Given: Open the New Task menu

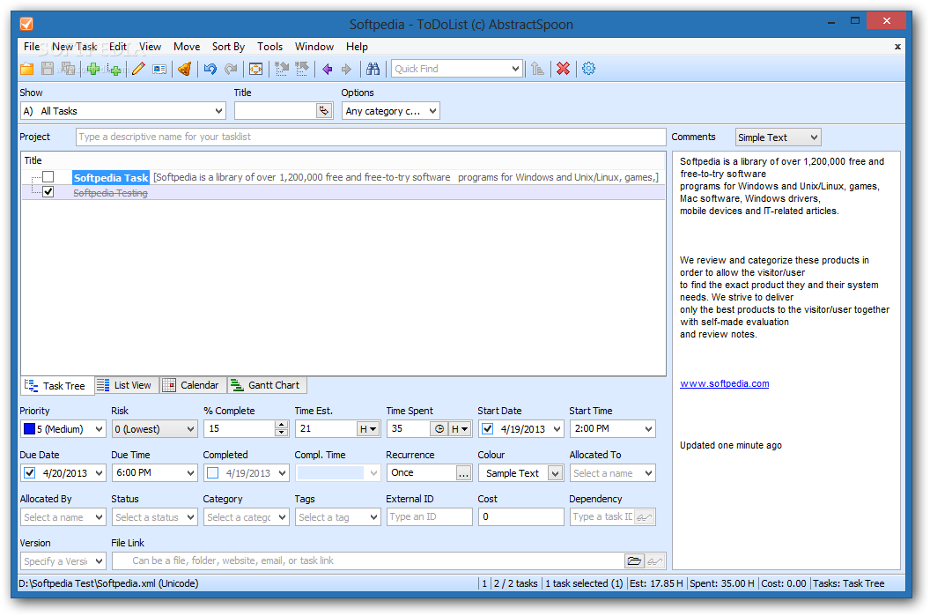Looking at the screenshot, I should click(x=74, y=47).
